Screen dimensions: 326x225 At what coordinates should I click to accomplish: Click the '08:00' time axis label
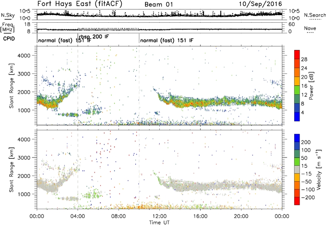point(119,216)
